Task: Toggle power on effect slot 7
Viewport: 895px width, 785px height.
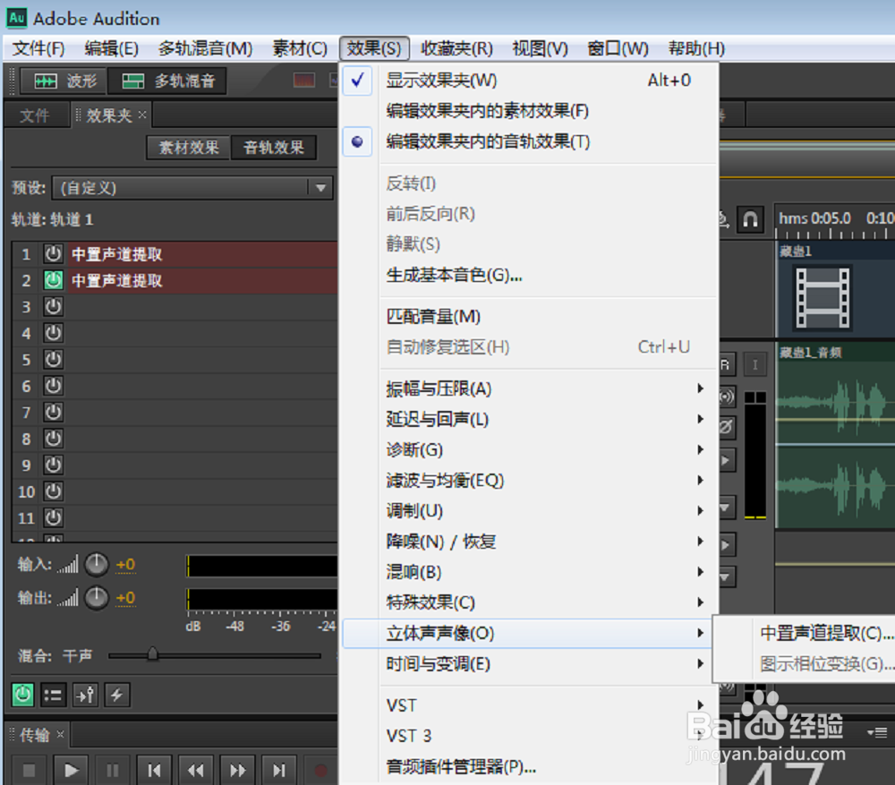Action: tap(53, 412)
